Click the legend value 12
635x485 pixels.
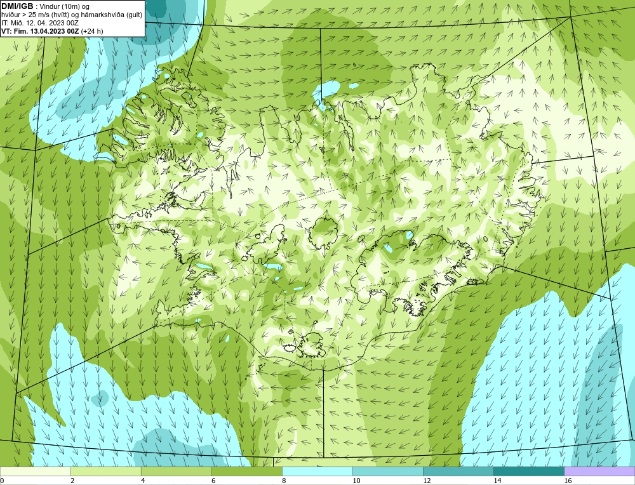point(427,481)
